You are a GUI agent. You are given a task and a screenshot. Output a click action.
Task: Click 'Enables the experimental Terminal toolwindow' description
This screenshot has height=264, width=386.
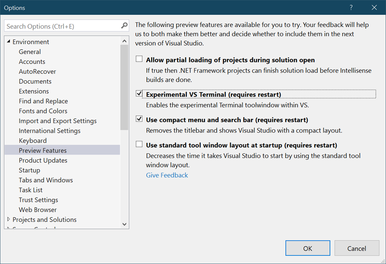coord(228,105)
